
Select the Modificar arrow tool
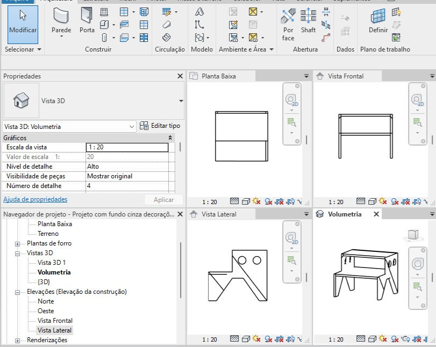pyautogui.click(x=23, y=25)
